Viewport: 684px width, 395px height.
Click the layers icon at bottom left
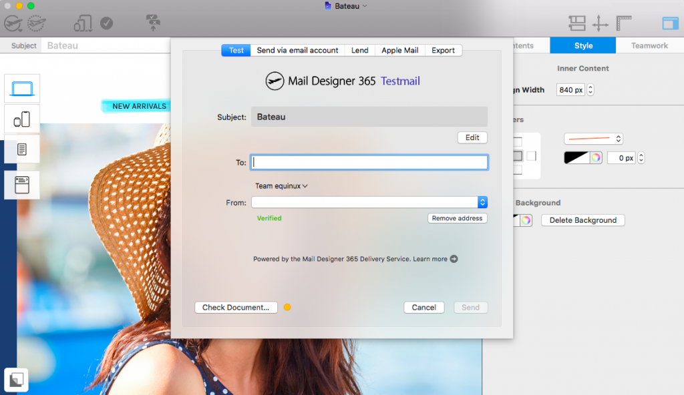pyautogui.click(x=16, y=380)
